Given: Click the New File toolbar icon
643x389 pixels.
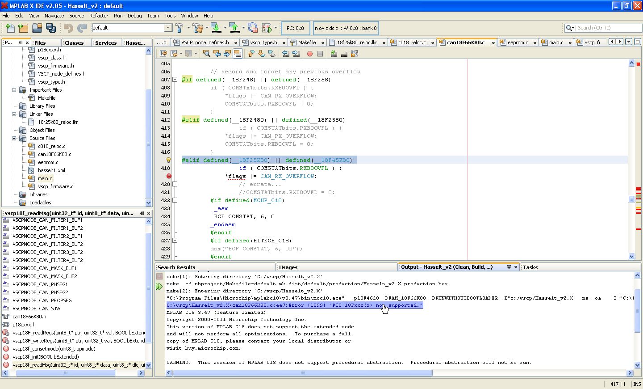Looking at the screenshot, I should click(10, 28).
